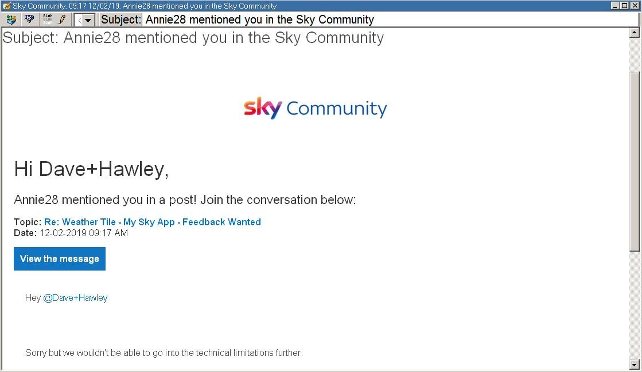Minimize the message window
The image size is (642, 372).
click(x=615, y=6)
